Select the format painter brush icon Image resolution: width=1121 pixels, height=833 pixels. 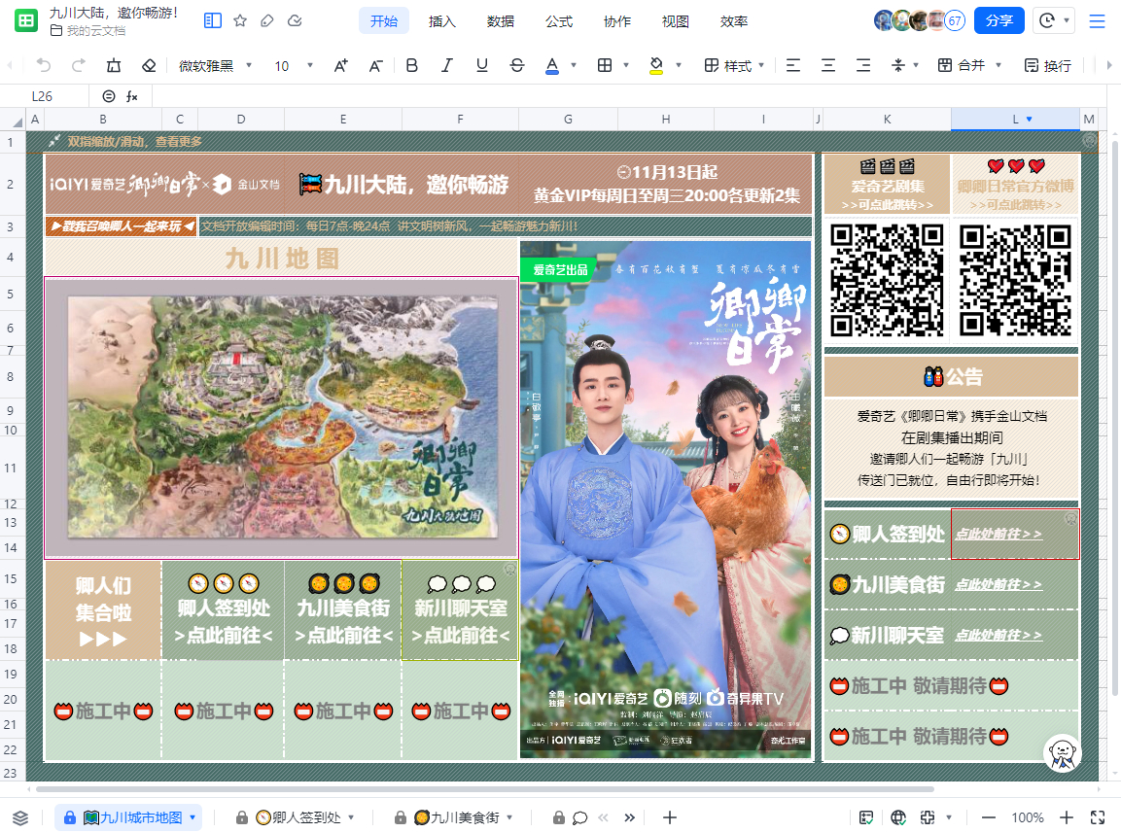point(114,66)
